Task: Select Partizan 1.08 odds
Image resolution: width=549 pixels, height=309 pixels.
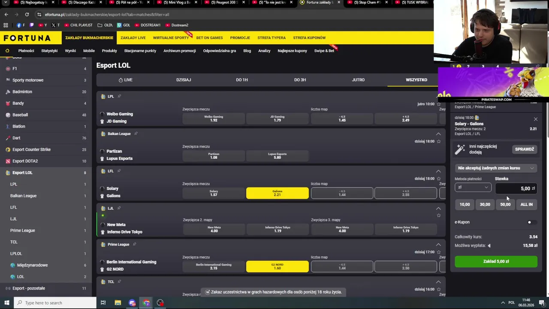Action: click(x=214, y=156)
